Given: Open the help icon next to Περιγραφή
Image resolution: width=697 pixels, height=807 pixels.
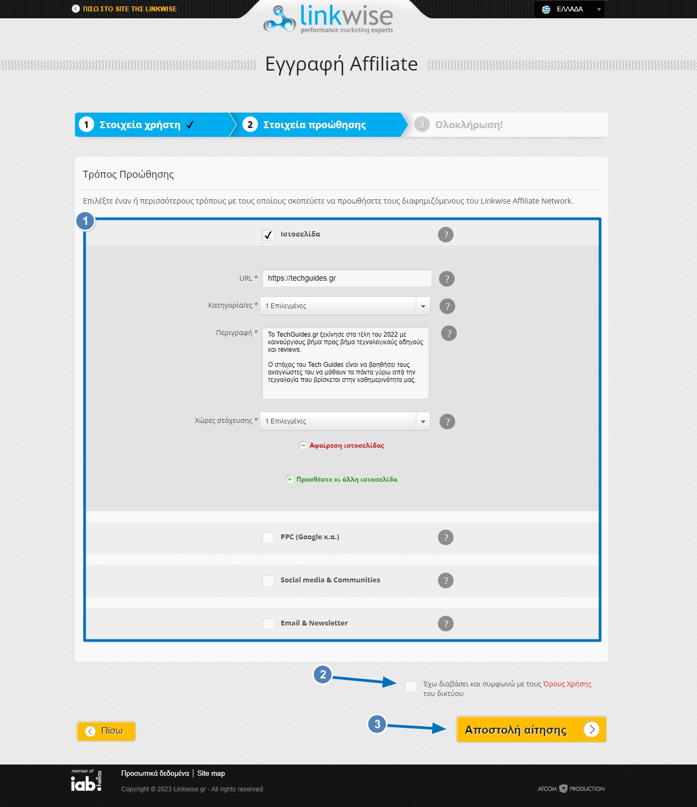Looking at the screenshot, I should (448, 333).
